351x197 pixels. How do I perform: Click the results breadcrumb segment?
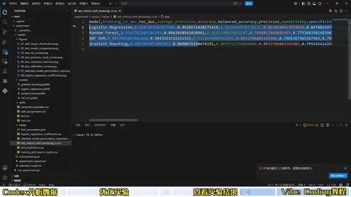point(95,16)
